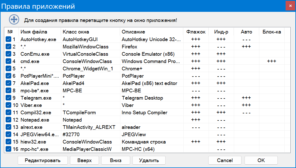
Task: Toggle checkbox of rule 4 cmd.exe
Action: [8, 61]
